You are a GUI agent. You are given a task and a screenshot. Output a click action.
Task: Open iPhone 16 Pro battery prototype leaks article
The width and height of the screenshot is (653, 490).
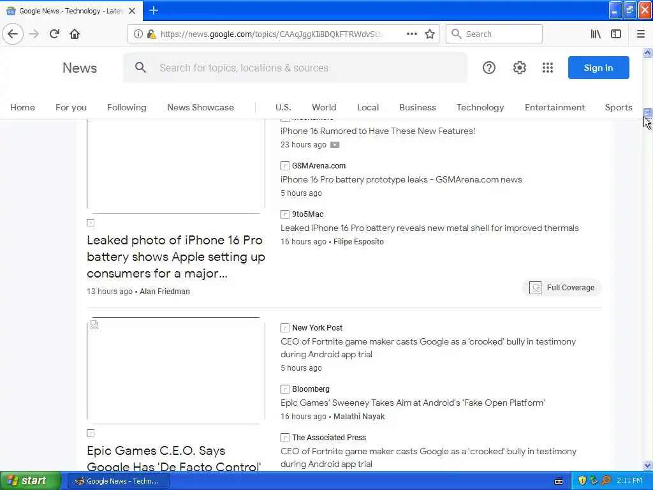[x=401, y=179]
